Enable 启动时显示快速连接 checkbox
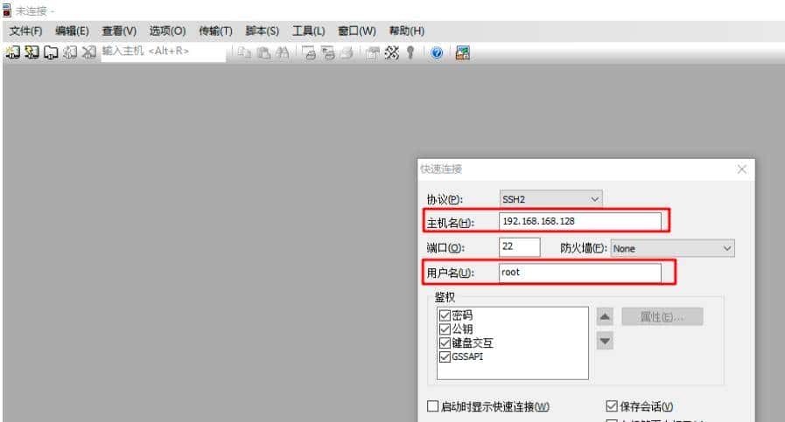Image resolution: width=785 pixels, height=422 pixels. tap(432, 406)
